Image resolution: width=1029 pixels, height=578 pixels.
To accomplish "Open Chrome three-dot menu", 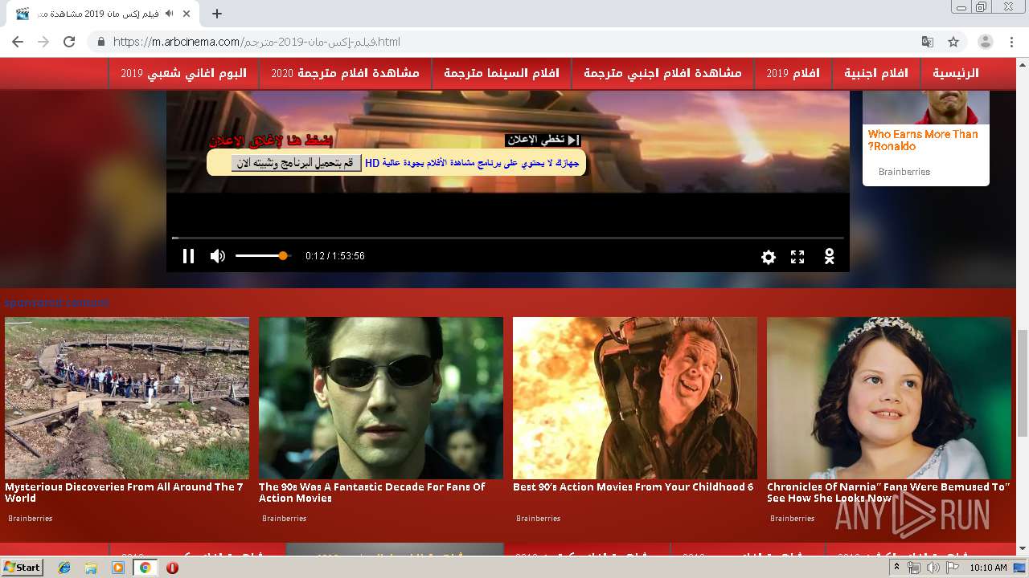I will coord(1011,42).
